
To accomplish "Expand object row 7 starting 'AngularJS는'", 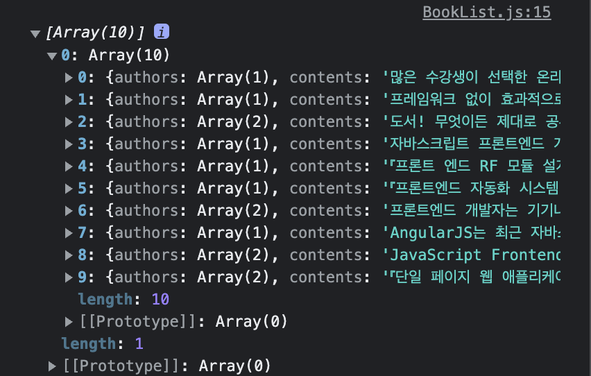I will (69, 233).
